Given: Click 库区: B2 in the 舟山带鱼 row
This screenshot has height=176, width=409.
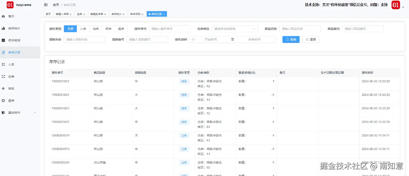Looking at the screenshot, I should pos(204,167).
